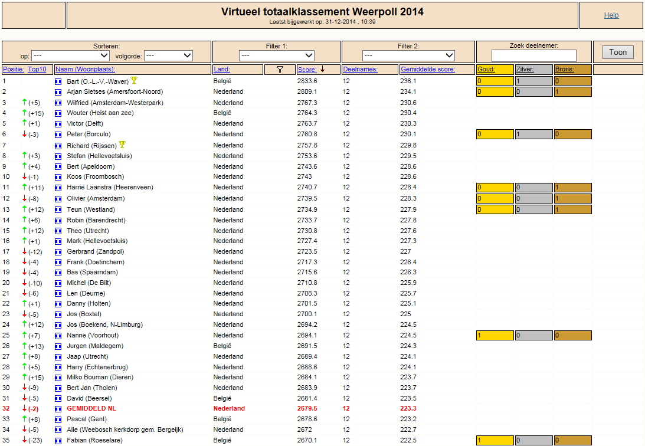Click trophy icon next to Bart (O.-L.-V.-Waver)
The image size is (645, 446).
[x=134, y=81]
